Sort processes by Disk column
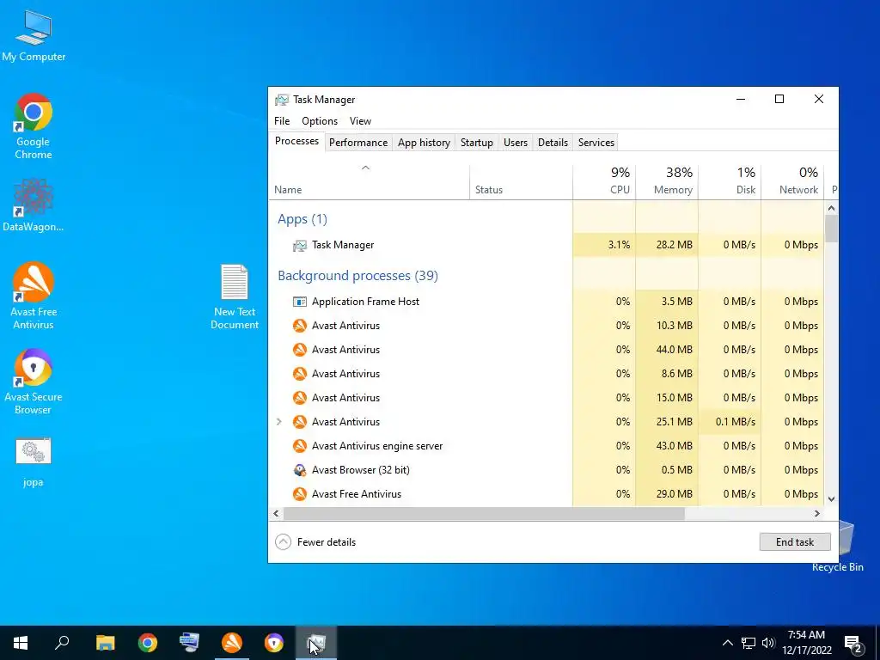The height and width of the screenshot is (660, 880). (x=730, y=182)
